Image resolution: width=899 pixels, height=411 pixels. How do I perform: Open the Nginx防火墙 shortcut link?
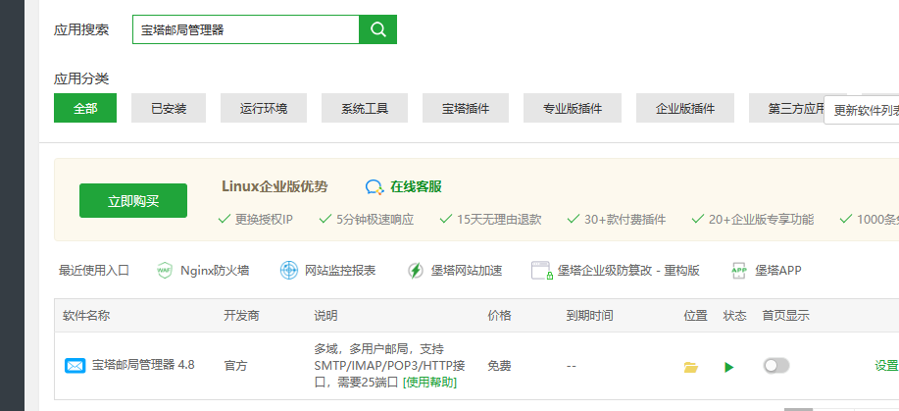215,271
